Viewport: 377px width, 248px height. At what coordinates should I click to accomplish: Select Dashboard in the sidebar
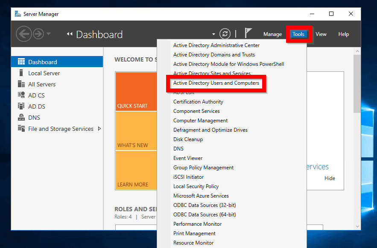[57, 62]
